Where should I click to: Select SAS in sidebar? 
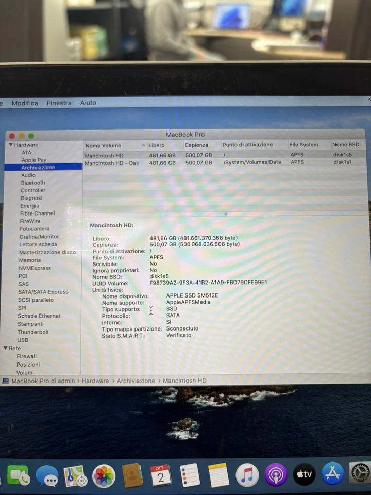point(23,284)
